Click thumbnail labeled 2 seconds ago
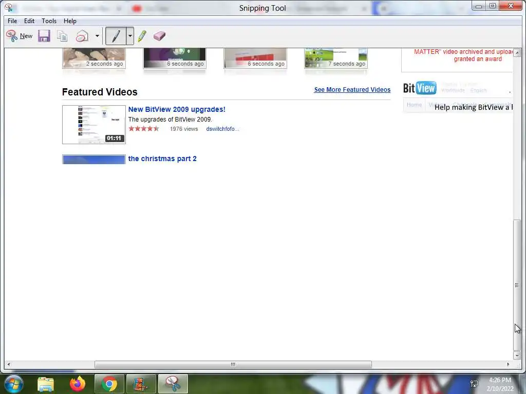526x394 pixels. point(94,58)
